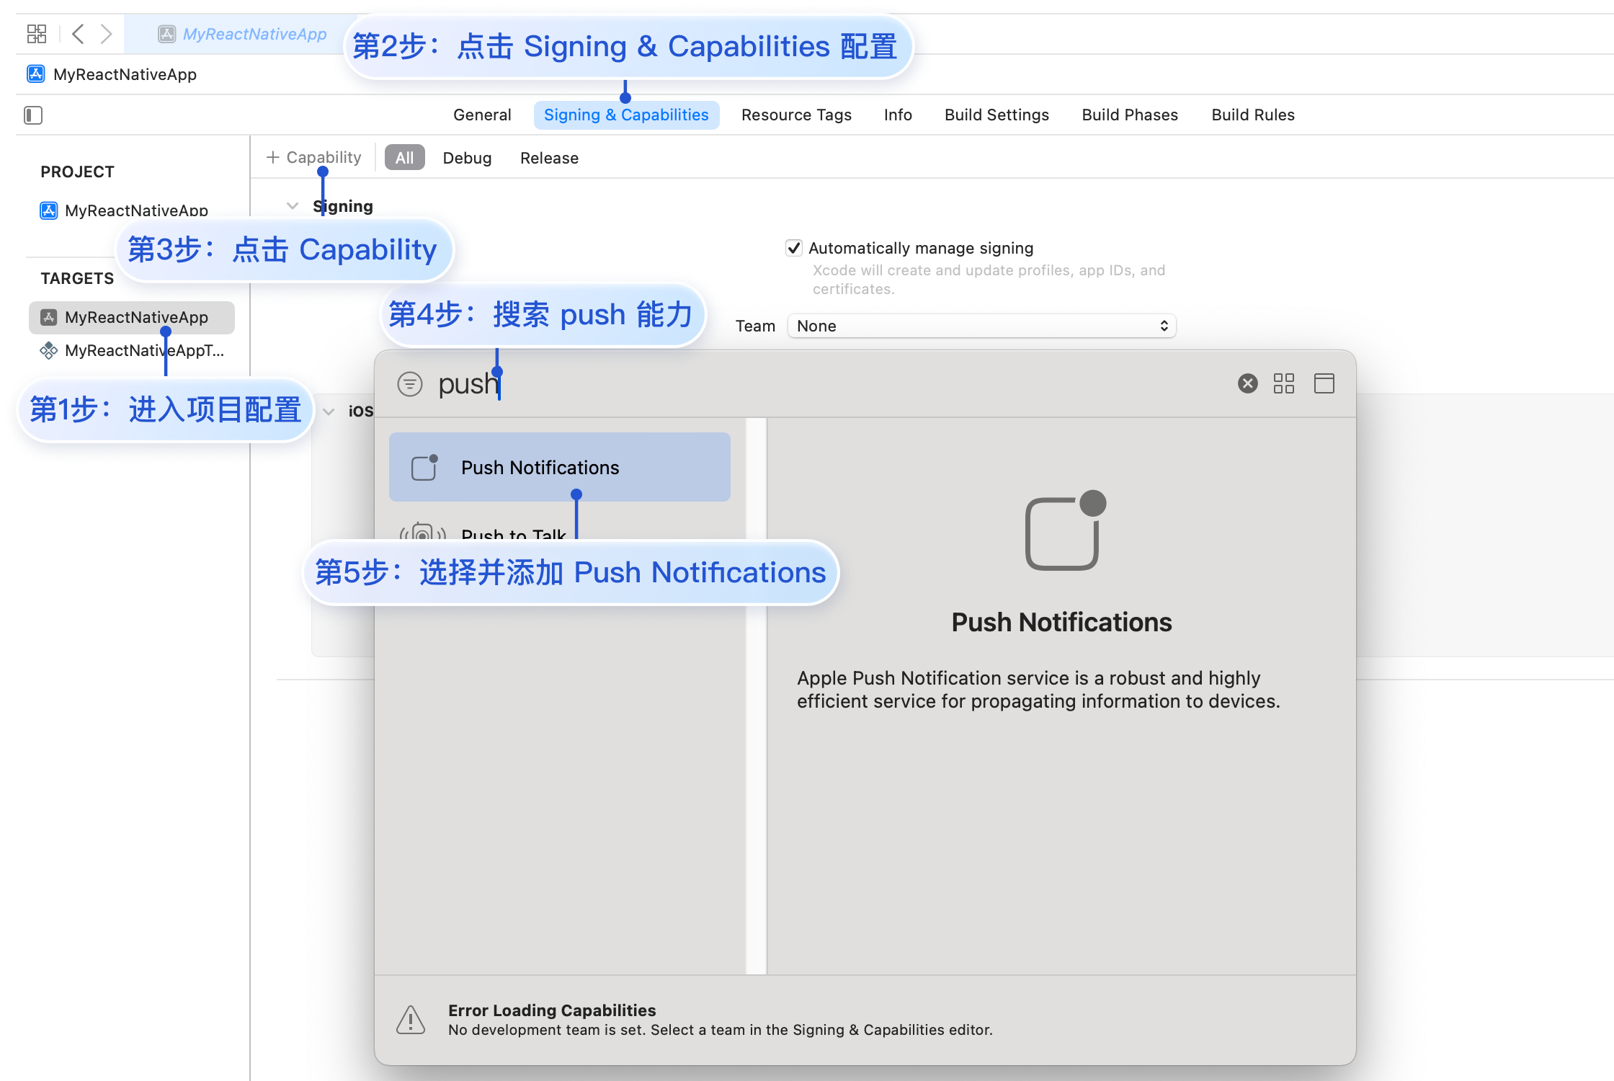The image size is (1614, 1081).
Task: Toggle the project targets sidebar icon
Action: (33, 115)
